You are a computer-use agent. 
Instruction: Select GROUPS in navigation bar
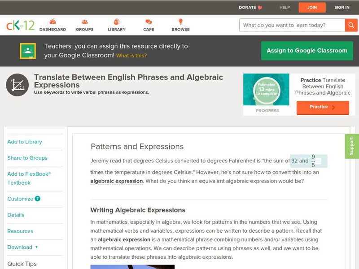point(85,29)
